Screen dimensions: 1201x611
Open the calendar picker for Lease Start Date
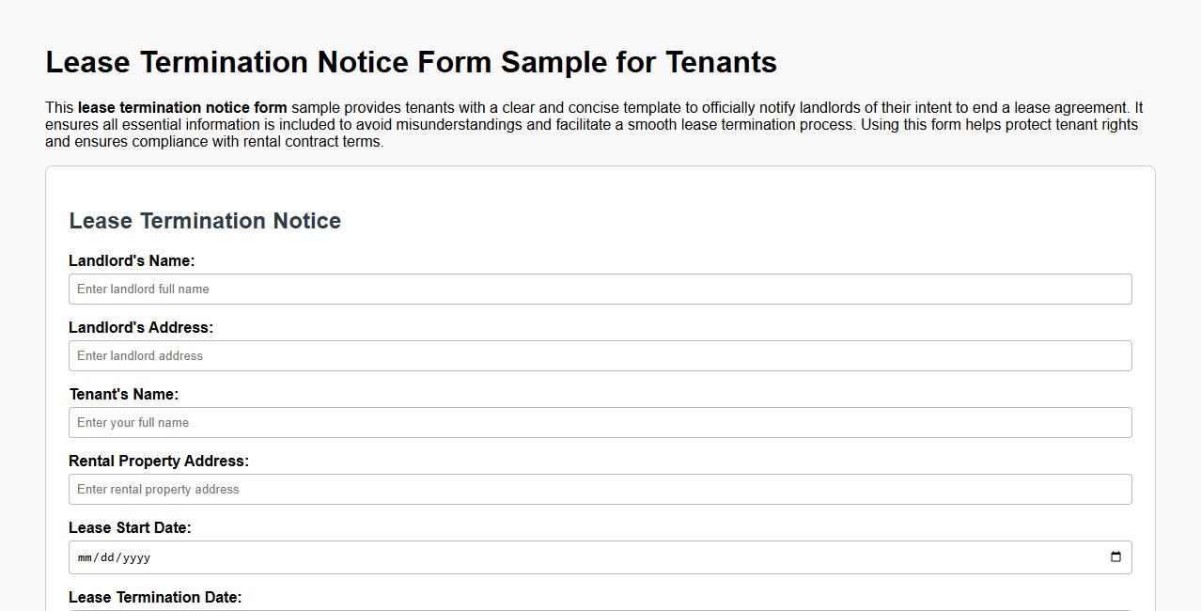click(1115, 556)
